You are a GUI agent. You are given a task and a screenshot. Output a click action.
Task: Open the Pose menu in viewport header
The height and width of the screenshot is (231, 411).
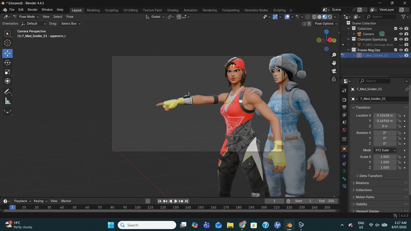point(70,16)
